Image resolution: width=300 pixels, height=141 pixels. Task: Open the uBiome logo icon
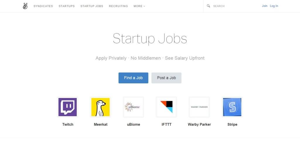(133, 107)
